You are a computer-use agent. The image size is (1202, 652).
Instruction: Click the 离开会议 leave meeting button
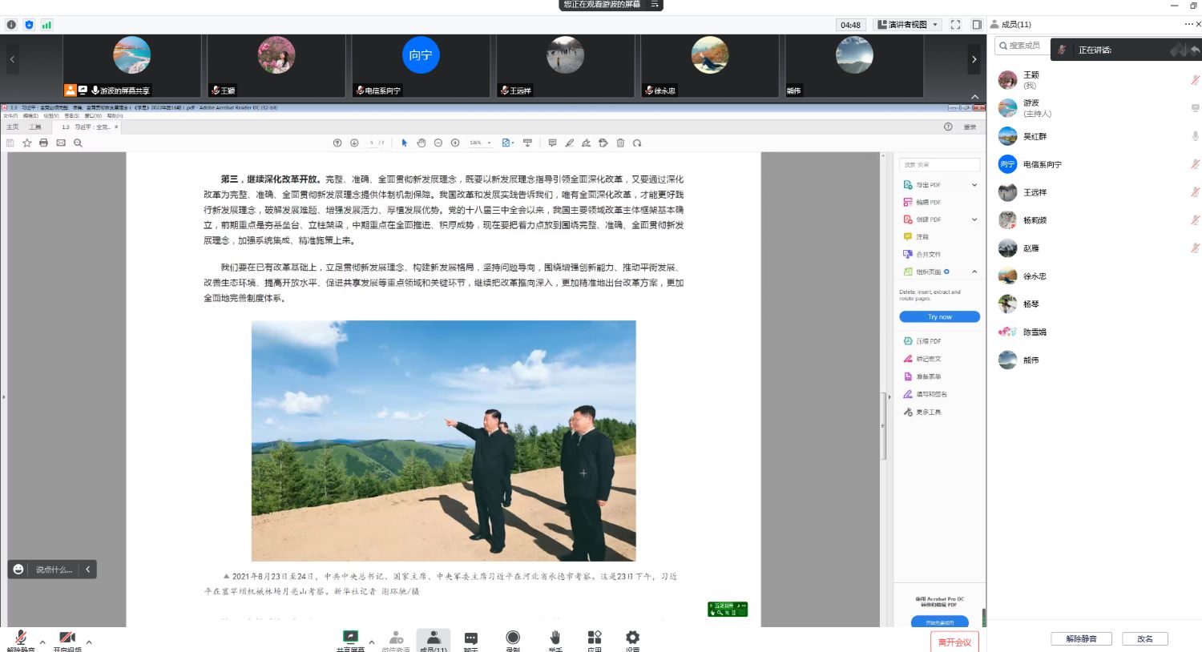pos(954,642)
